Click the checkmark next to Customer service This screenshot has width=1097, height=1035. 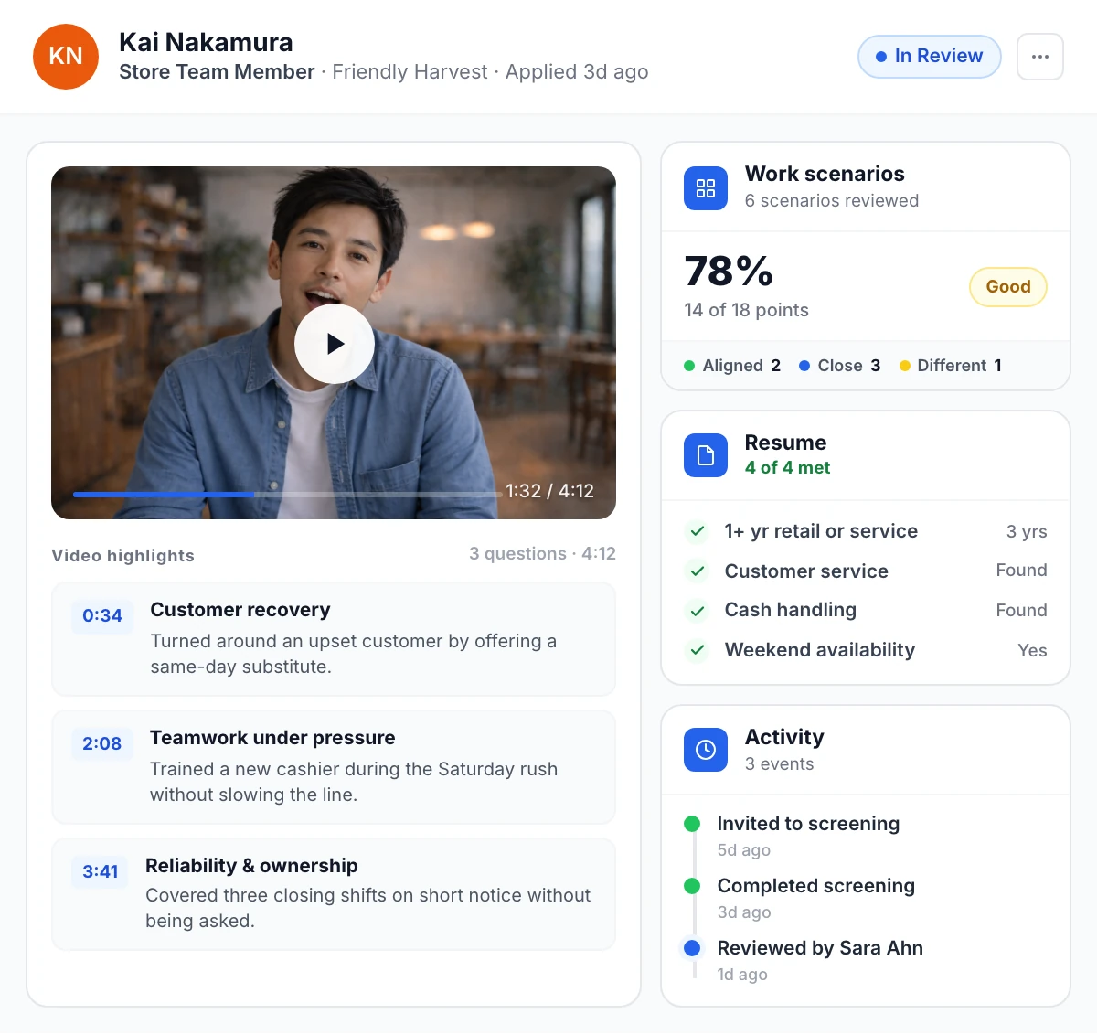697,571
